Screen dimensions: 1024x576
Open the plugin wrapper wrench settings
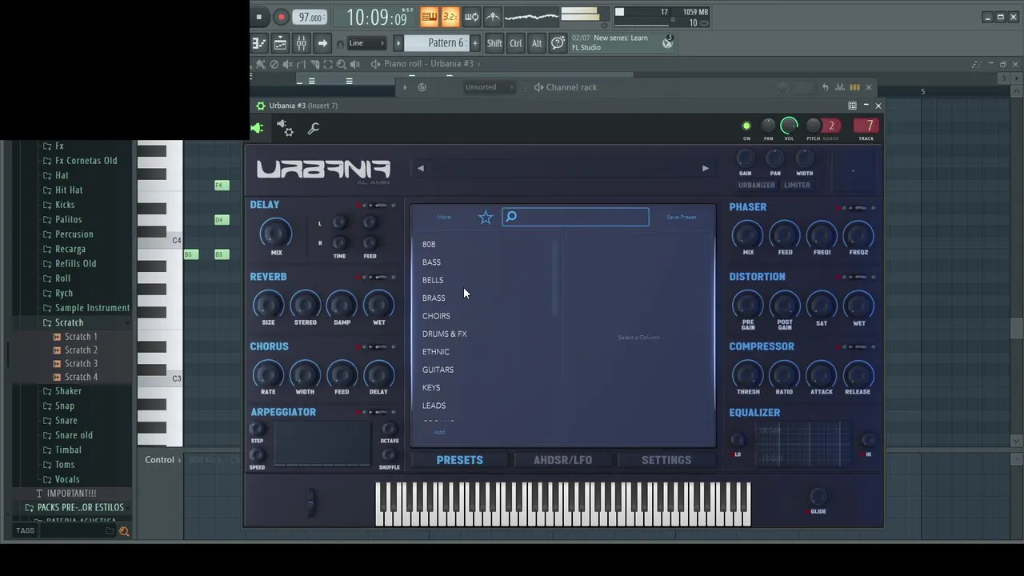click(x=313, y=128)
